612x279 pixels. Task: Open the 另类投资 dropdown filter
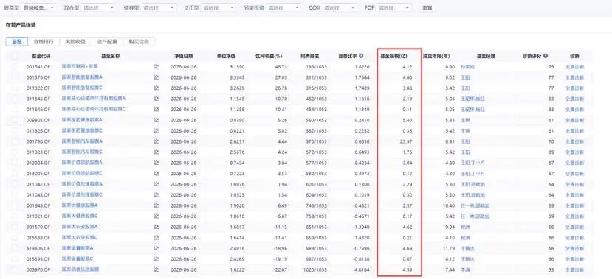click(283, 7)
